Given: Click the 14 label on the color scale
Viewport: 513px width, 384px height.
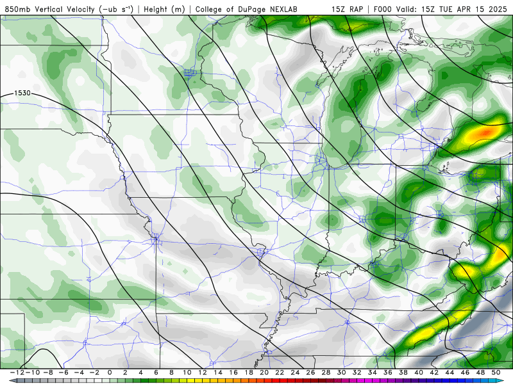Looking at the screenshot, I should tap(218, 372).
